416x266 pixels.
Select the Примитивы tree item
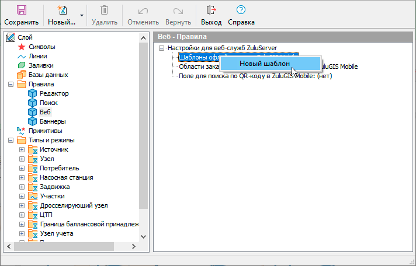click(x=45, y=131)
